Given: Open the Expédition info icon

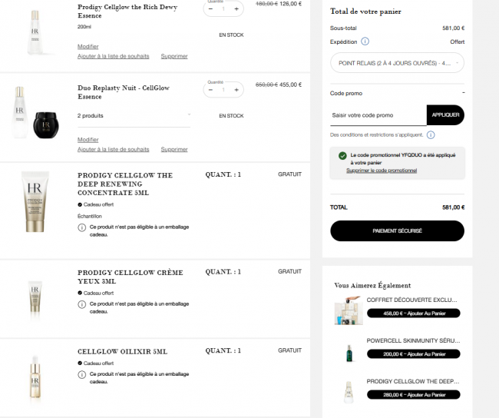Looking at the screenshot, I should pos(365,41).
